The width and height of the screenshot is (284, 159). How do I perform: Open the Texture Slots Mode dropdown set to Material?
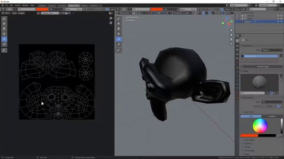[272, 50]
